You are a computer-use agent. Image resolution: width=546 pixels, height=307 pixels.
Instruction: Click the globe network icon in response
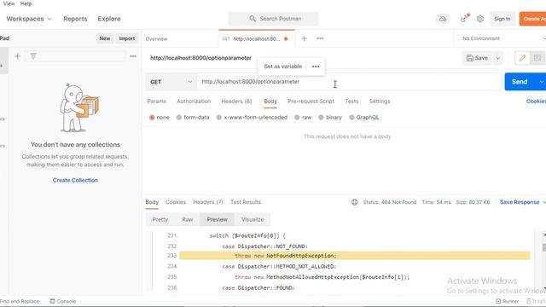354,202
